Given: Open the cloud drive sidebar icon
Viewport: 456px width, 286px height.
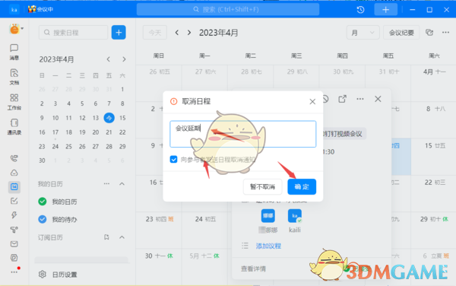Looking at the screenshot, I should pos(14,173).
